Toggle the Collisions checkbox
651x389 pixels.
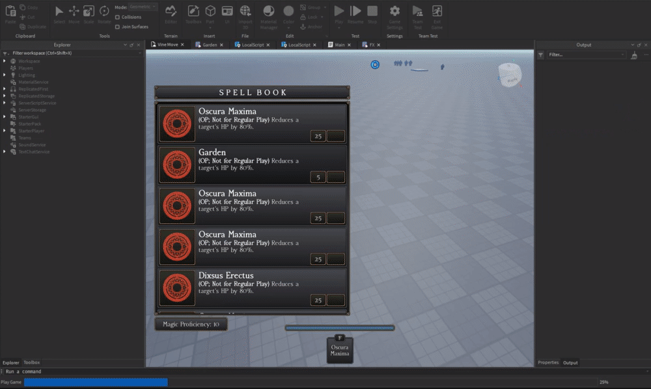(x=117, y=17)
